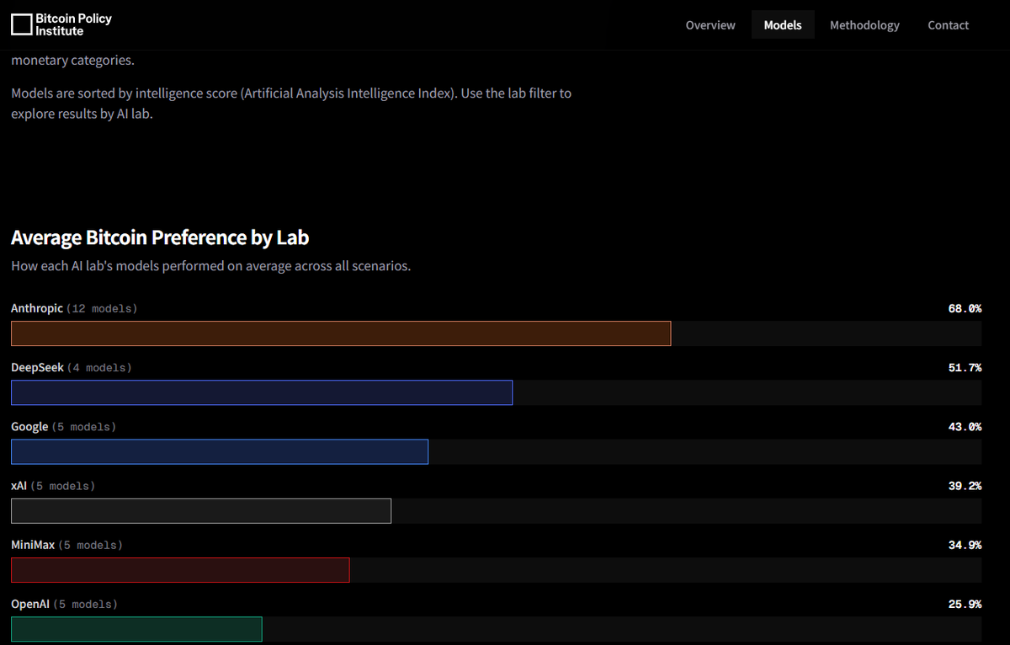Click the 34.9% value for MiniMax
1010x645 pixels.
pos(965,545)
